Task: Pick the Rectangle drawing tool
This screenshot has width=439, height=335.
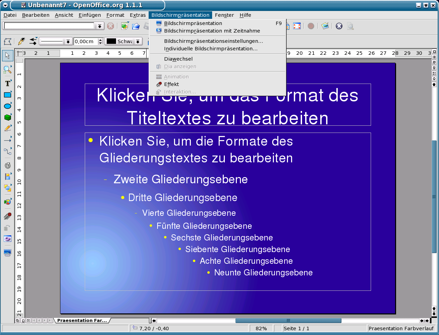Action: (8, 95)
